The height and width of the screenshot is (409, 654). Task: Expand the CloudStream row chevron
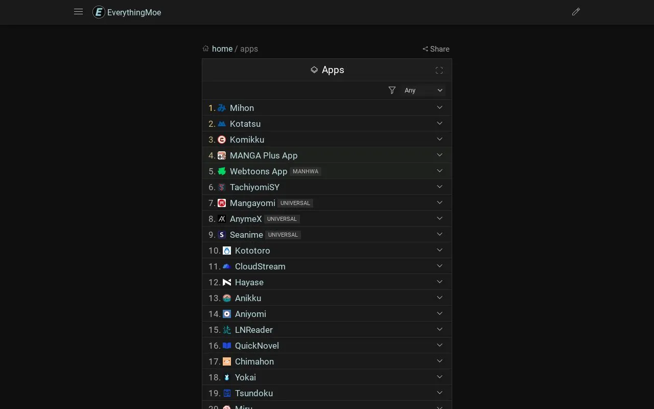(439, 266)
